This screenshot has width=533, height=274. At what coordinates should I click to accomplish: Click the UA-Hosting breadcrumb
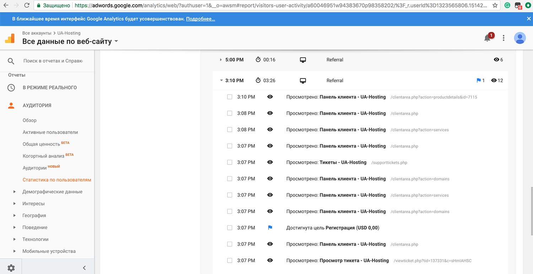[69, 33]
